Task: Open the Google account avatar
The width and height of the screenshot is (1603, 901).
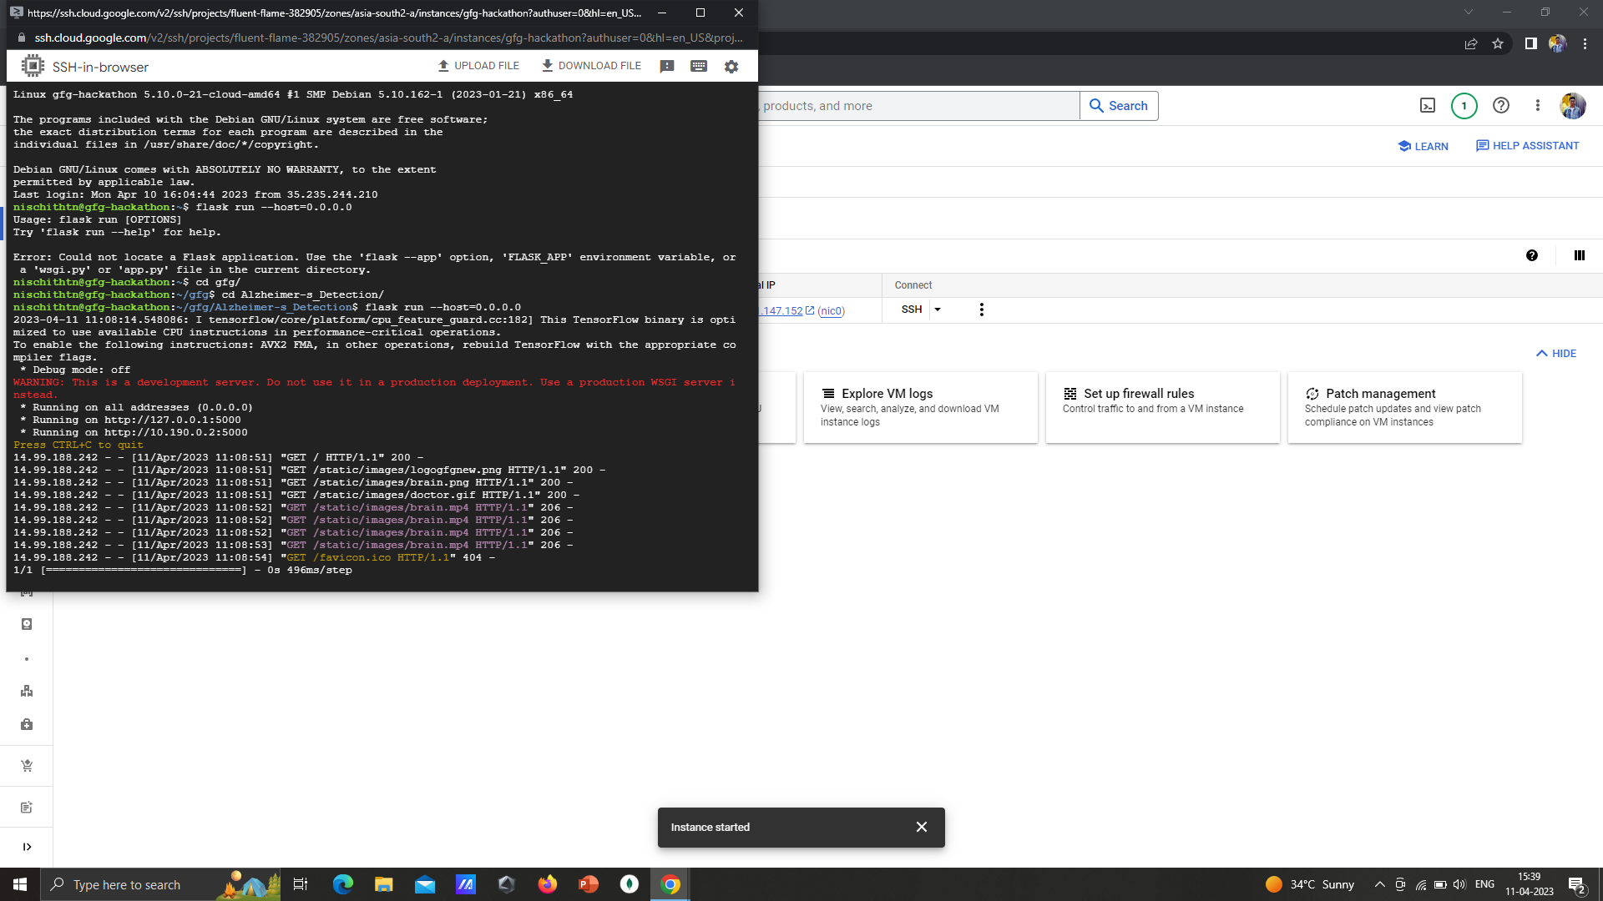Action: pyautogui.click(x=1573, y=106)
